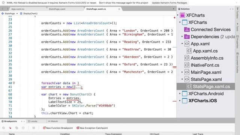Click the INativeFont.cs file icon
This screenshot has height=135, width=240.
pos(187,65)
